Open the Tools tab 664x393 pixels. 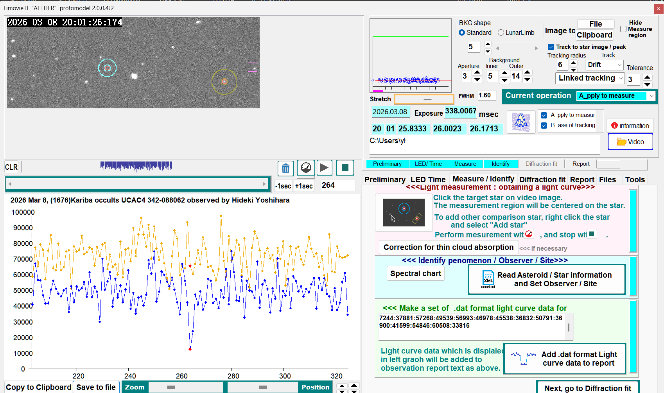point(634,179)
